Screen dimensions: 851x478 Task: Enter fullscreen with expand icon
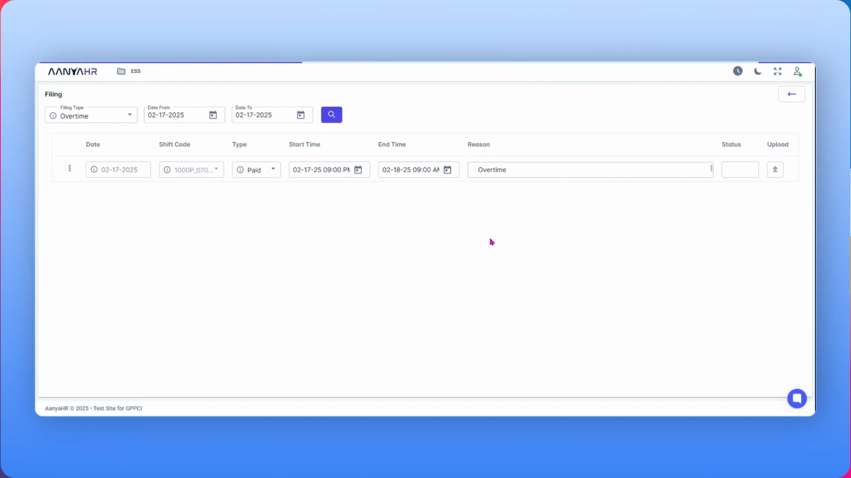(777, 71)
